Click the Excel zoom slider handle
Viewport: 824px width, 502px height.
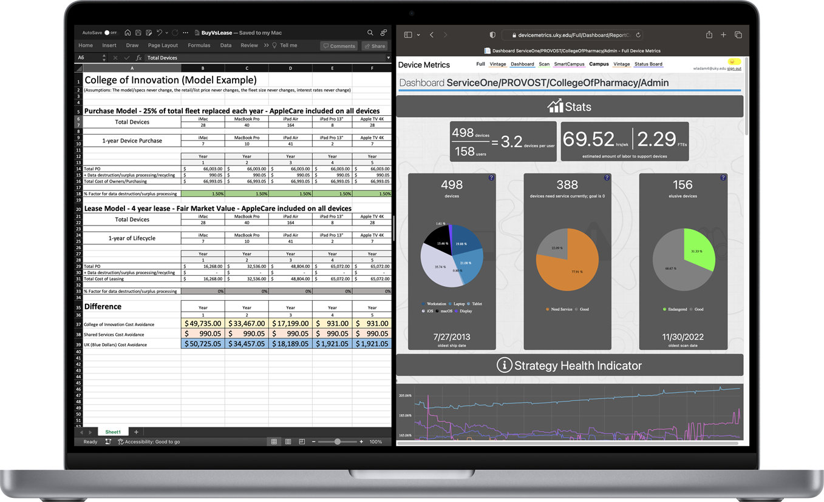(x=338, y=442)
